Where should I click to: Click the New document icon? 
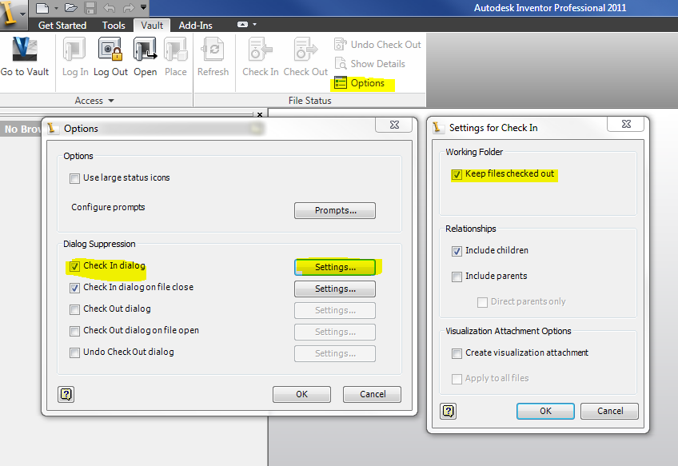point(44,8)
